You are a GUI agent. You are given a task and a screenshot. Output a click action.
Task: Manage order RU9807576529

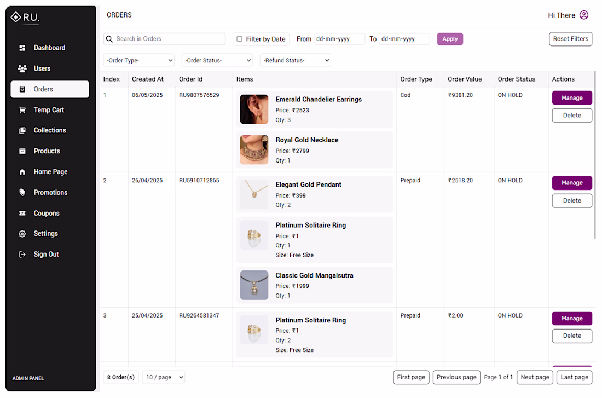pyautogui.click(x=572, y=98)
